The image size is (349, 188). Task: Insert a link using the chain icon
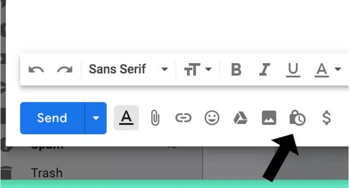(x=183, y=118)
